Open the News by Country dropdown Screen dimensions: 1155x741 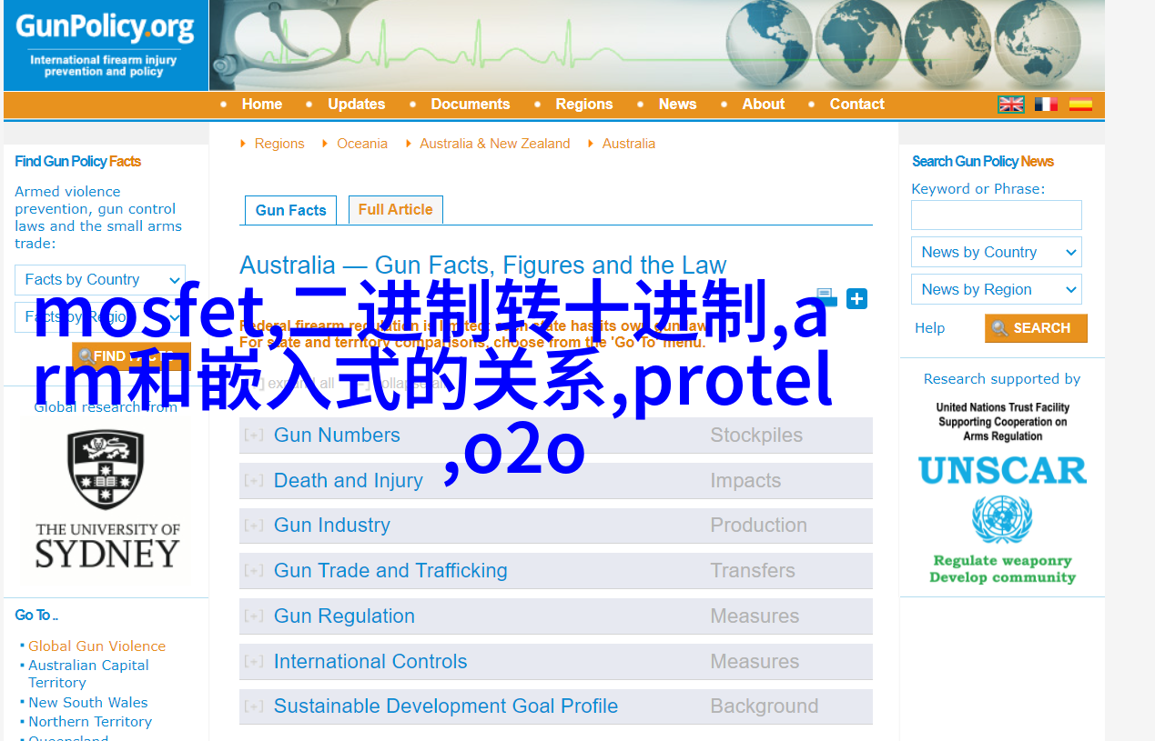(x=997, y=253)
